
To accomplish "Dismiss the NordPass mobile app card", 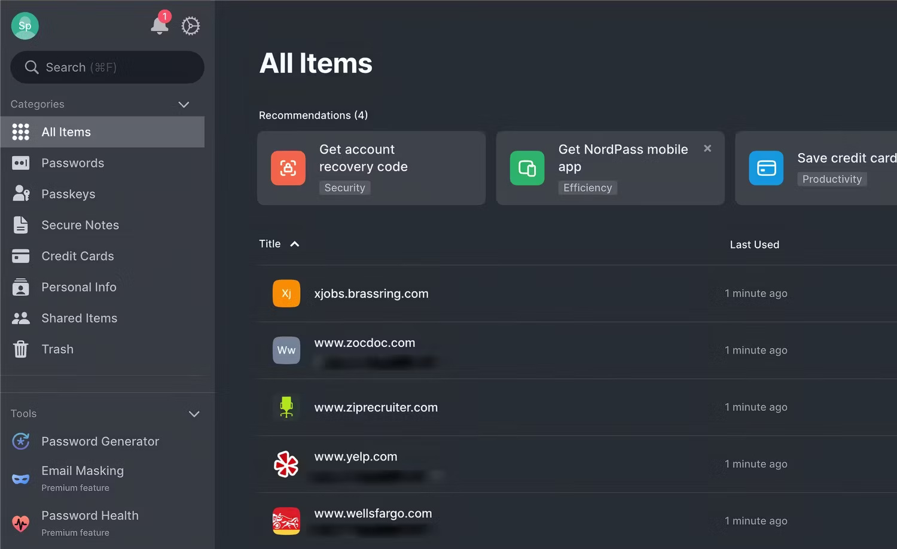I will tap(707, 148).
